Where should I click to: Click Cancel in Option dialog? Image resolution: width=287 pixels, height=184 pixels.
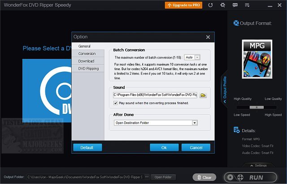[x=196, y=147]
